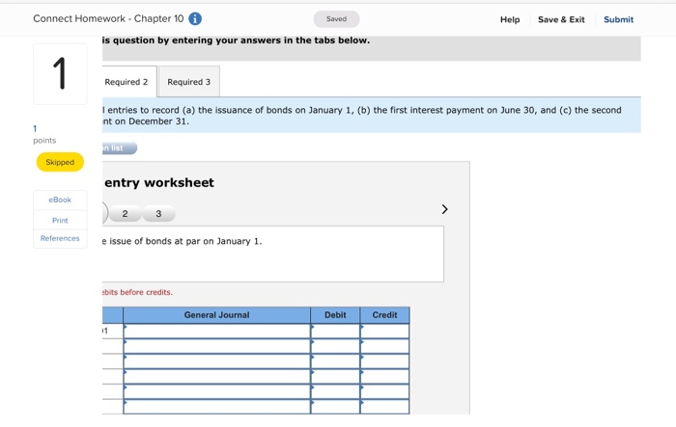Click fourth row Debit field
The width and height of the screenshot is (676, 427).
pyautogui.click(x=335, y=376)
